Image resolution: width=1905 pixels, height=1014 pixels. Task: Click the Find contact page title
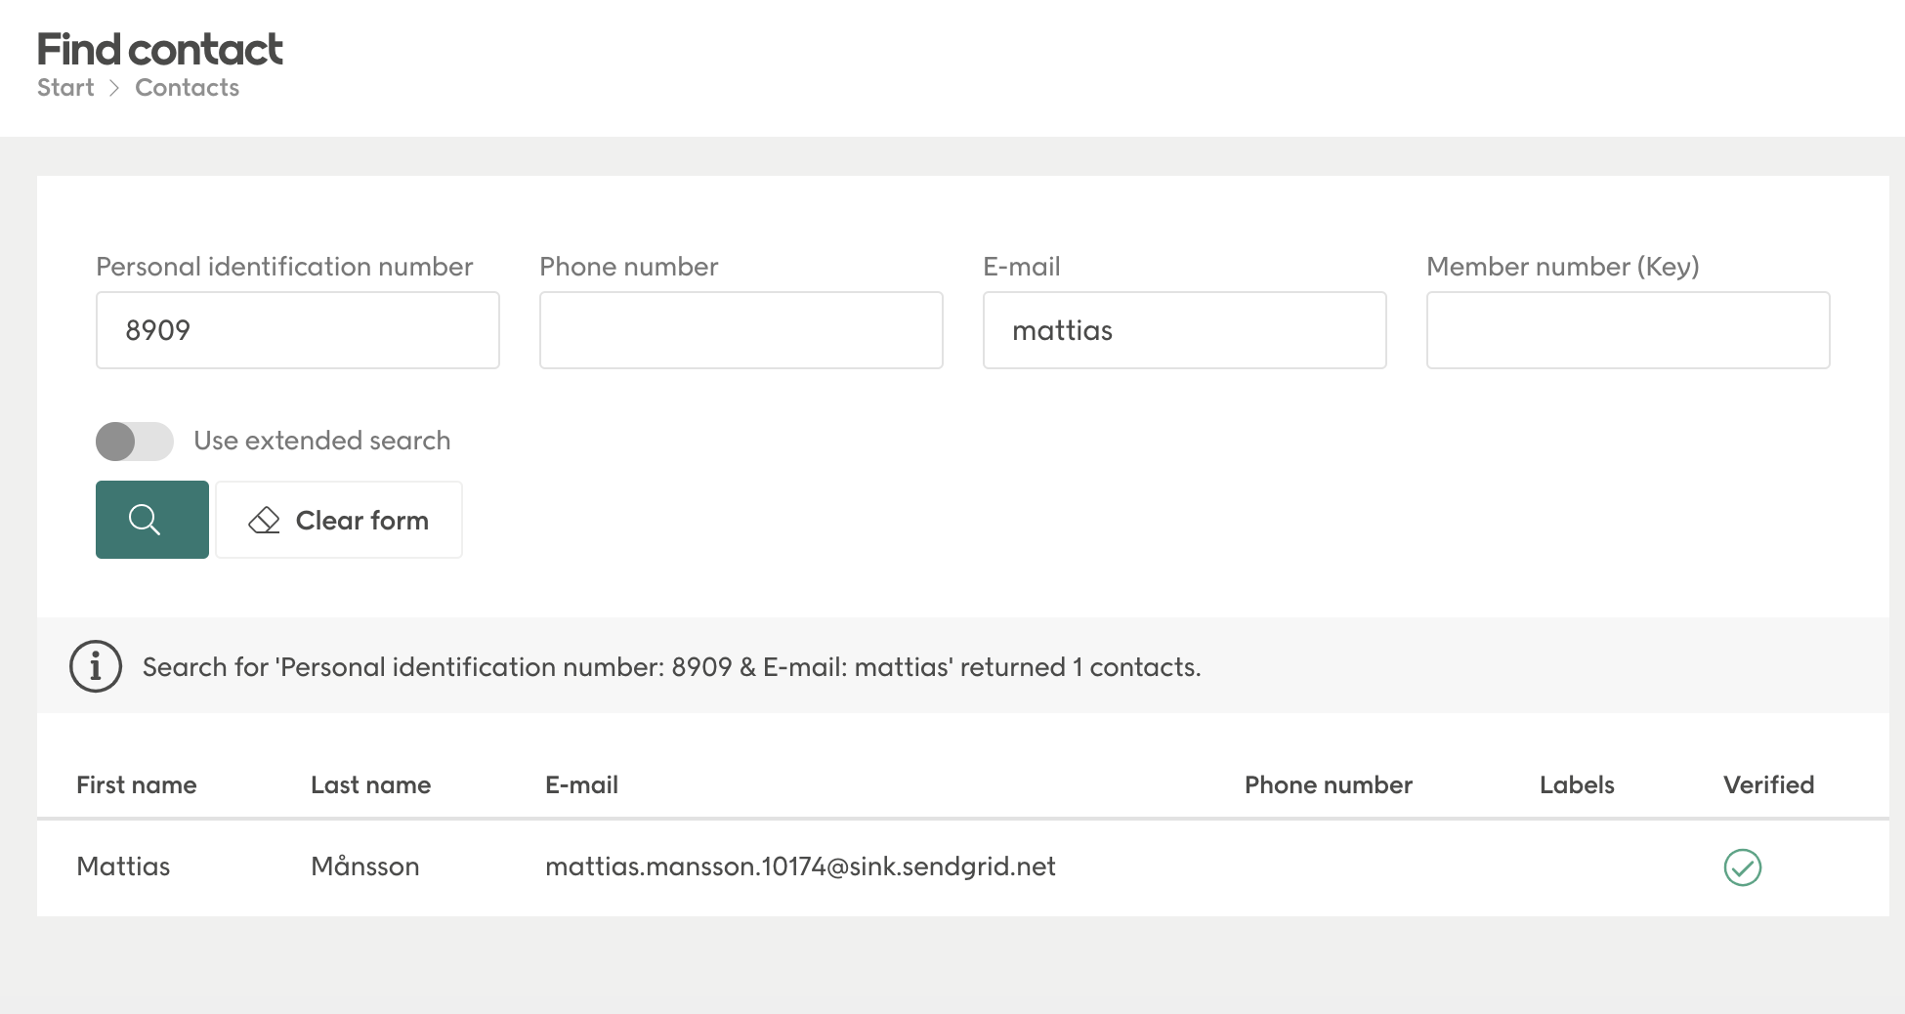tap(159, 47)
